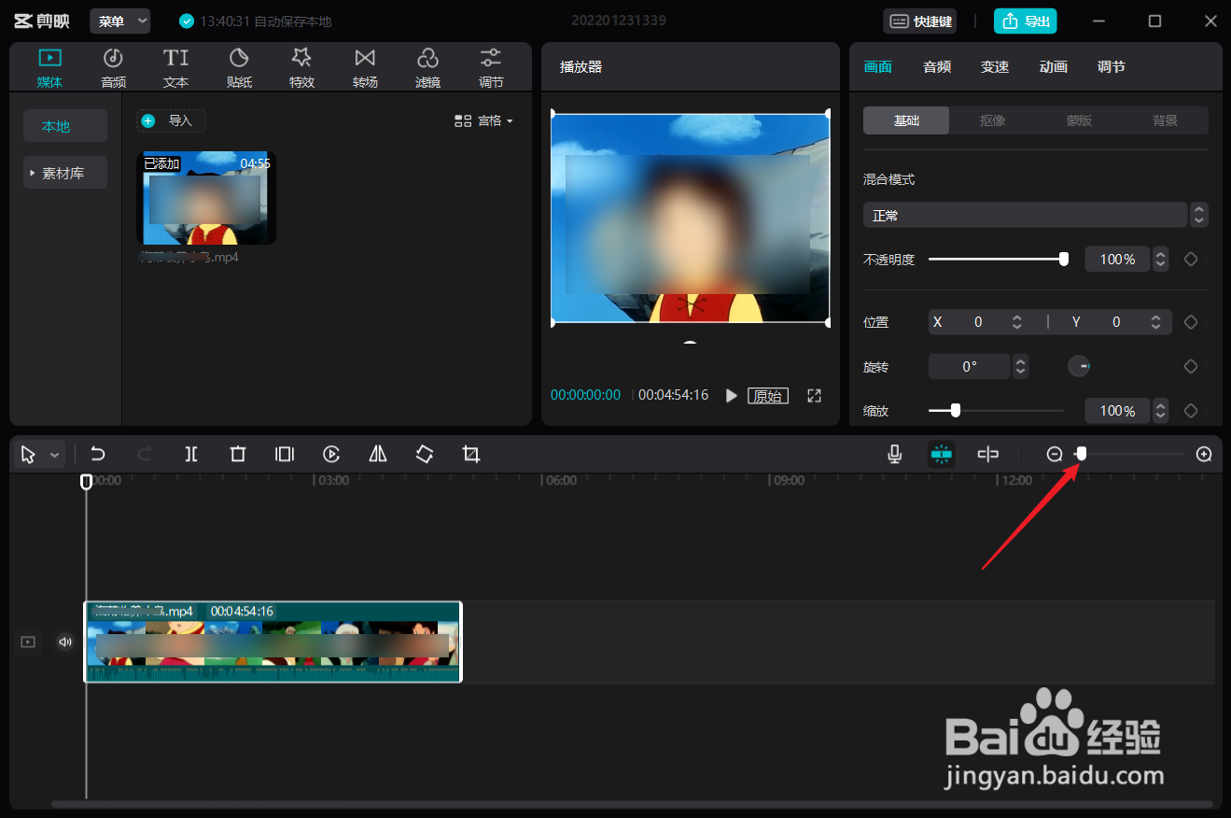This screenshot has width=1231, height=818.
Task: Expand the 素材库 material library
Action: [x=65, y=173]
